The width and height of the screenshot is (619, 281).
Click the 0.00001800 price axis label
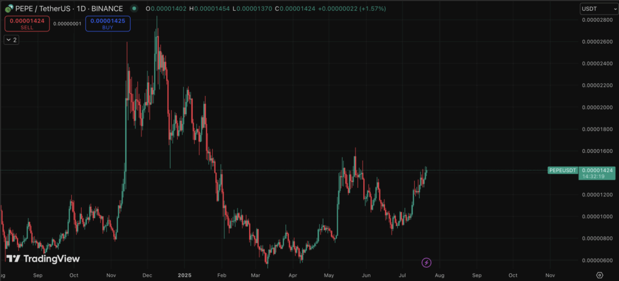click(597, 129)
